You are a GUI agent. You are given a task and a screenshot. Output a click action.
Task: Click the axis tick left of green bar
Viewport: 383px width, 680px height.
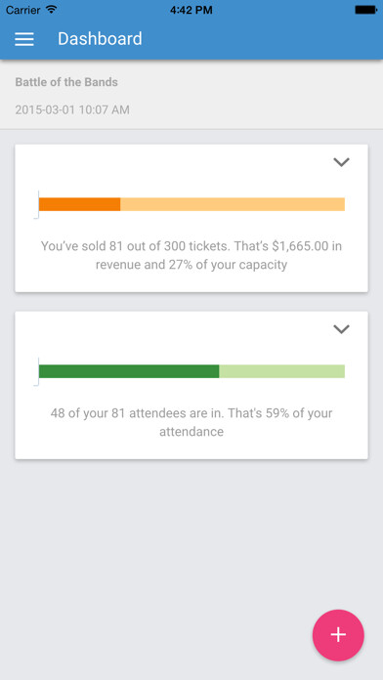pos(37,371)
